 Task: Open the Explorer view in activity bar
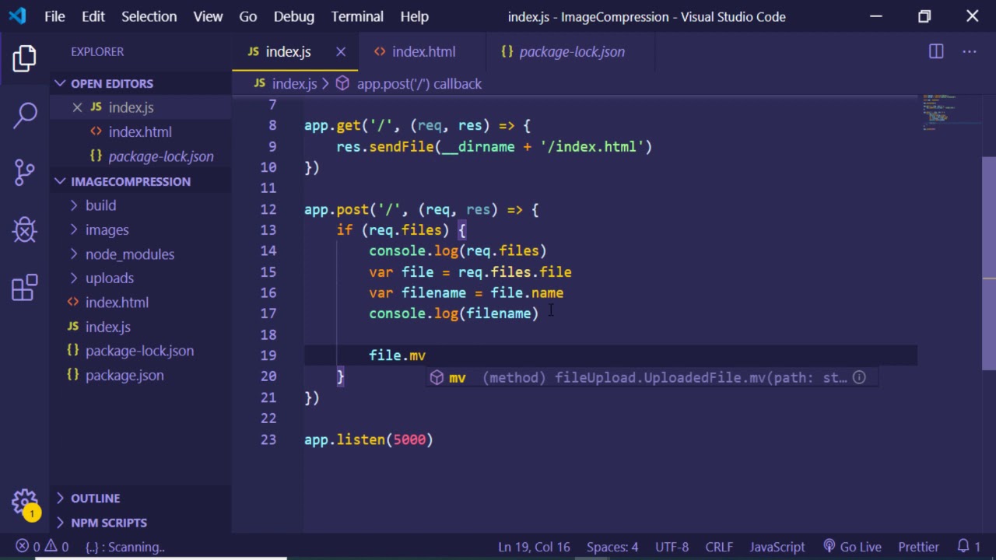click(x=24, y=58)
